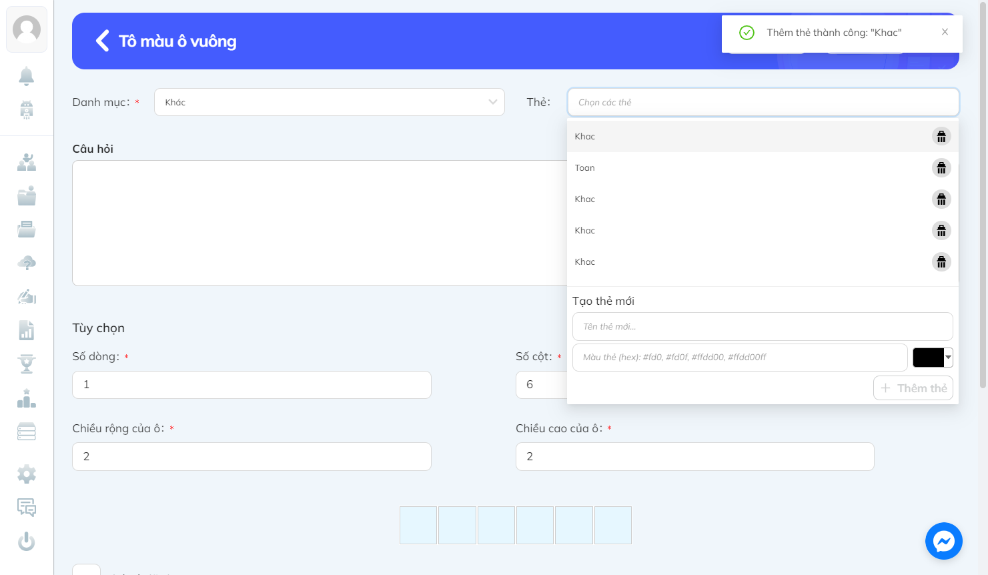This screenshot has height=575, width=988.
Task: Click the 'Thêm thẻ thành công' toast message
Action: tap(834, 33)
